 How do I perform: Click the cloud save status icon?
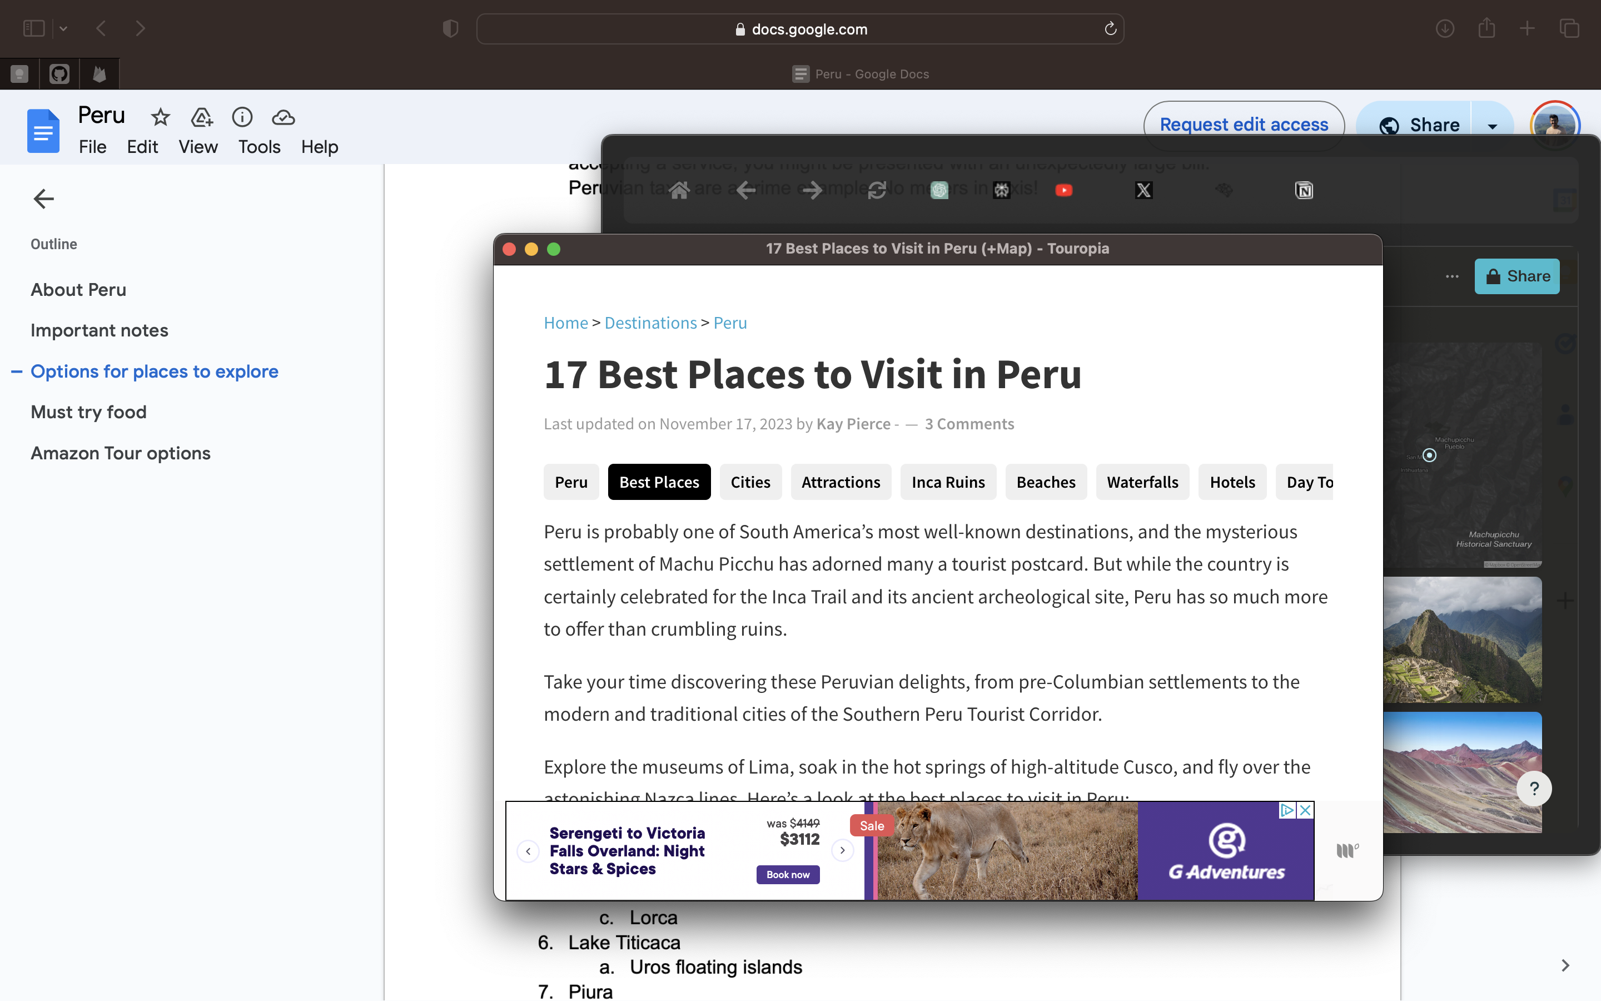click(x=283, y=117)
